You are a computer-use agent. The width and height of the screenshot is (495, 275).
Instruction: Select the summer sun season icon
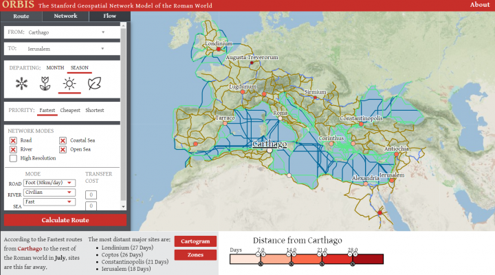click(69, 85)
